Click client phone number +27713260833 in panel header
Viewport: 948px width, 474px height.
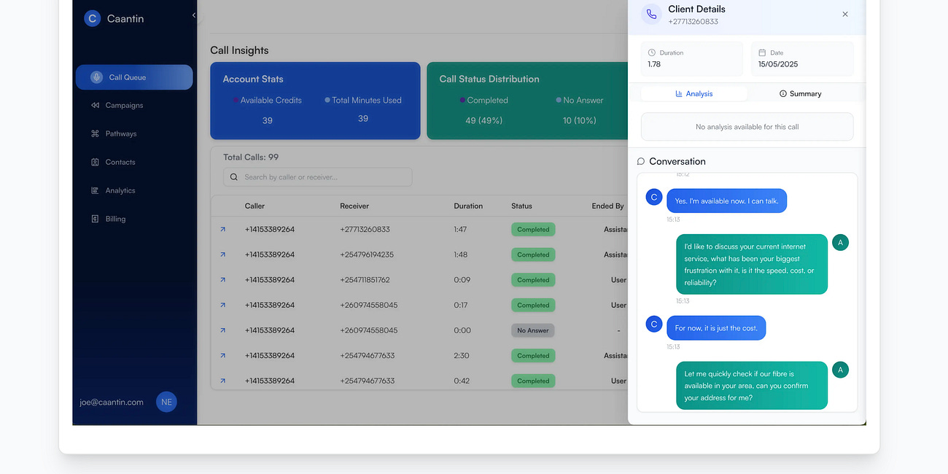[693, 22]
